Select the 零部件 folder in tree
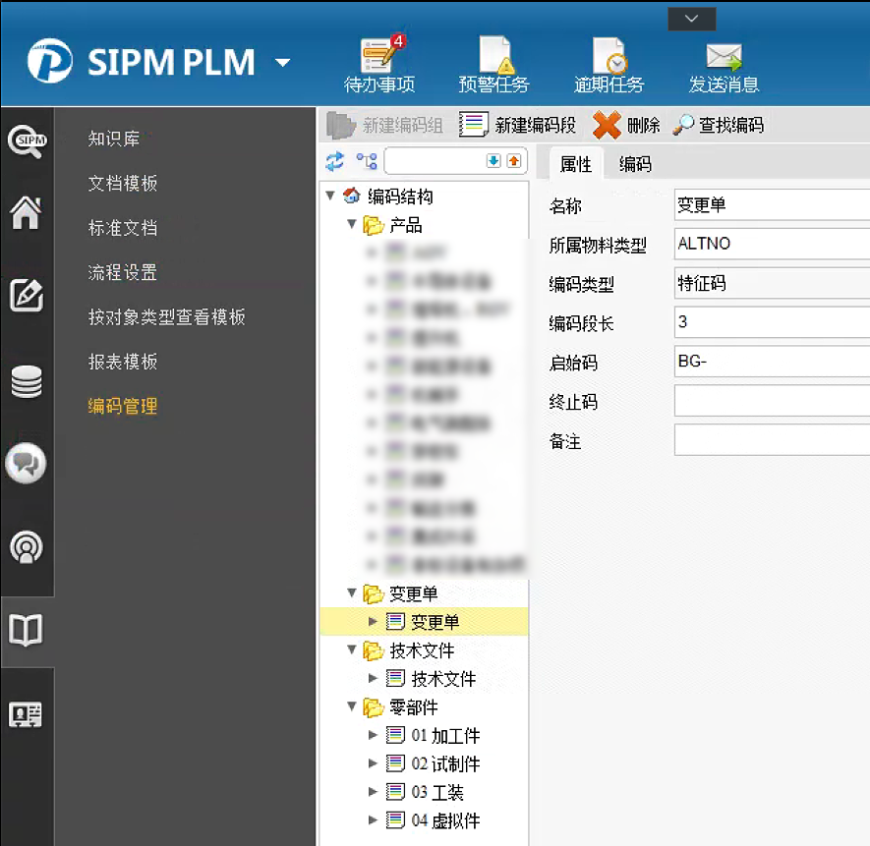Image resolution: width=870 pixels, height=846 pixels. tap(413, 707)
